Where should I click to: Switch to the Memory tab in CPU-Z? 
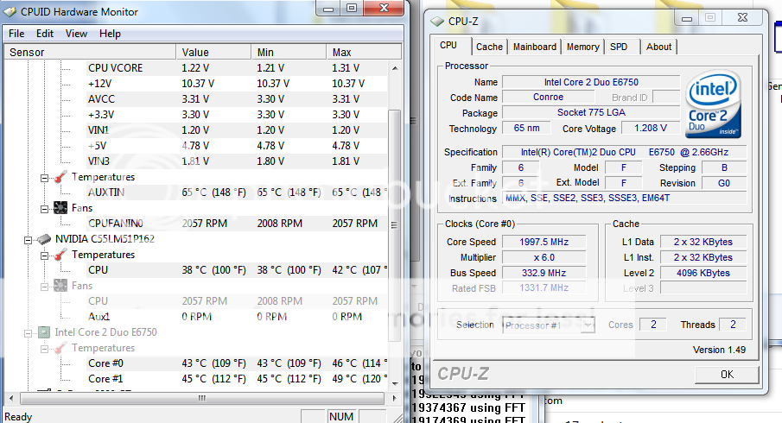pos(583,47)
